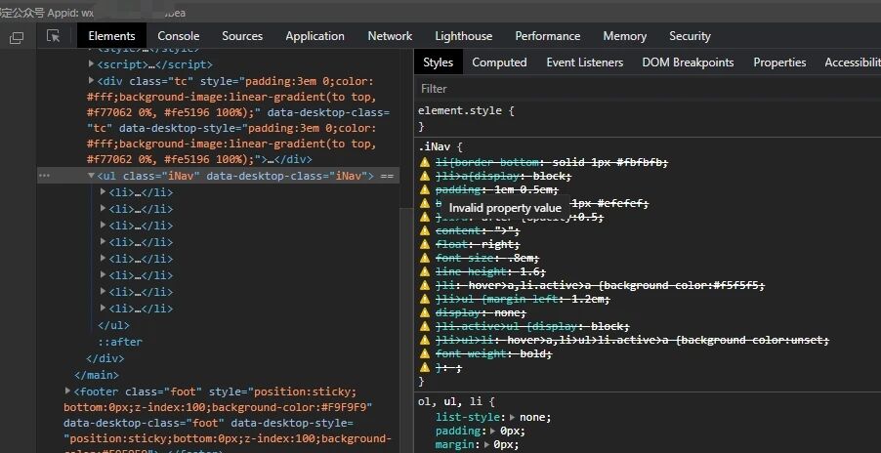The height and width of the screenshot is (453, 881).
Task: Expand the first li under iNav
Action: pos(103,192)
